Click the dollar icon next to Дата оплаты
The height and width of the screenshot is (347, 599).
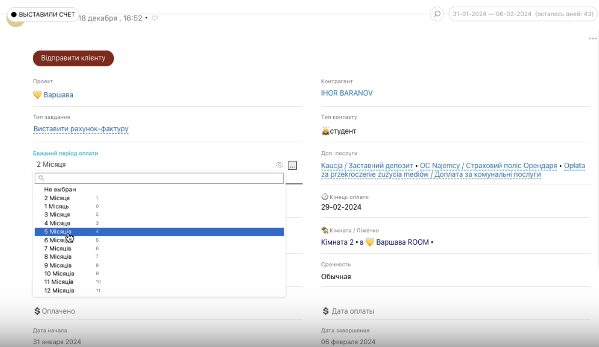point(325,311)
